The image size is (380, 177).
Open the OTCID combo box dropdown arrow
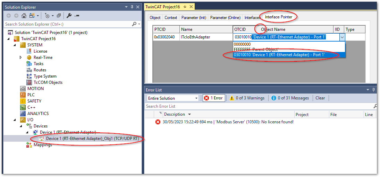pos(342,37)
